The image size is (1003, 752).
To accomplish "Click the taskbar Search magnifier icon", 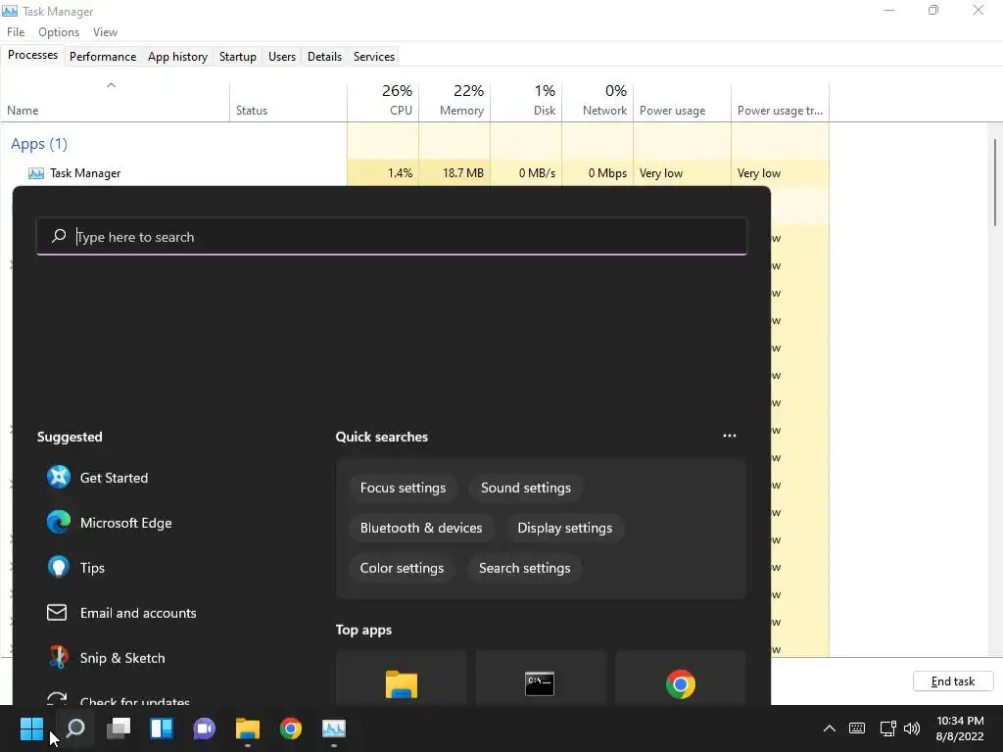I will [x=75, y=728].
